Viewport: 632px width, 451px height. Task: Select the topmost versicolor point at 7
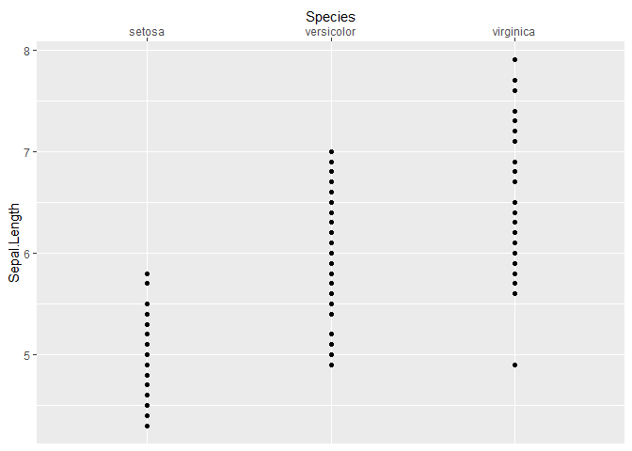pos(331,152)
